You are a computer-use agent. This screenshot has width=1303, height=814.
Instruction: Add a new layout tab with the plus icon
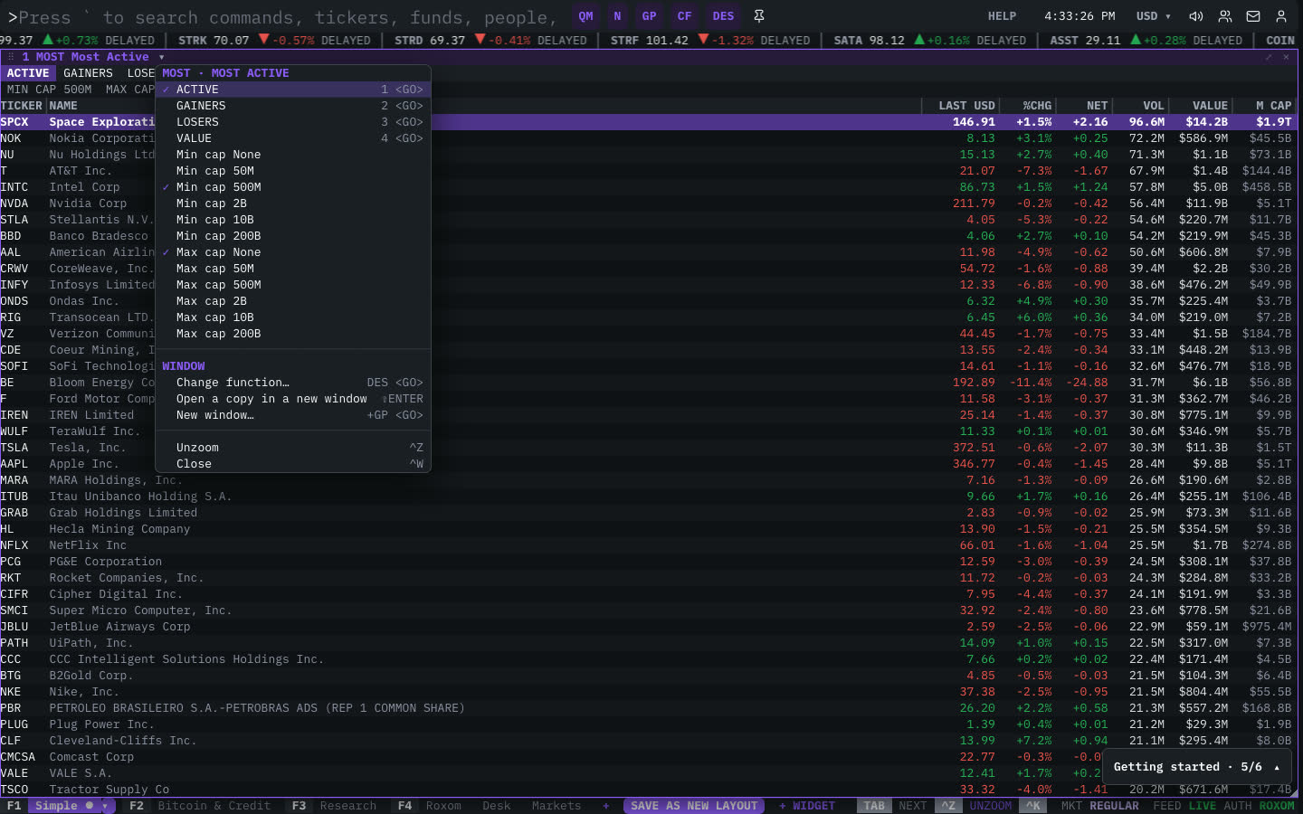[606, 806]
